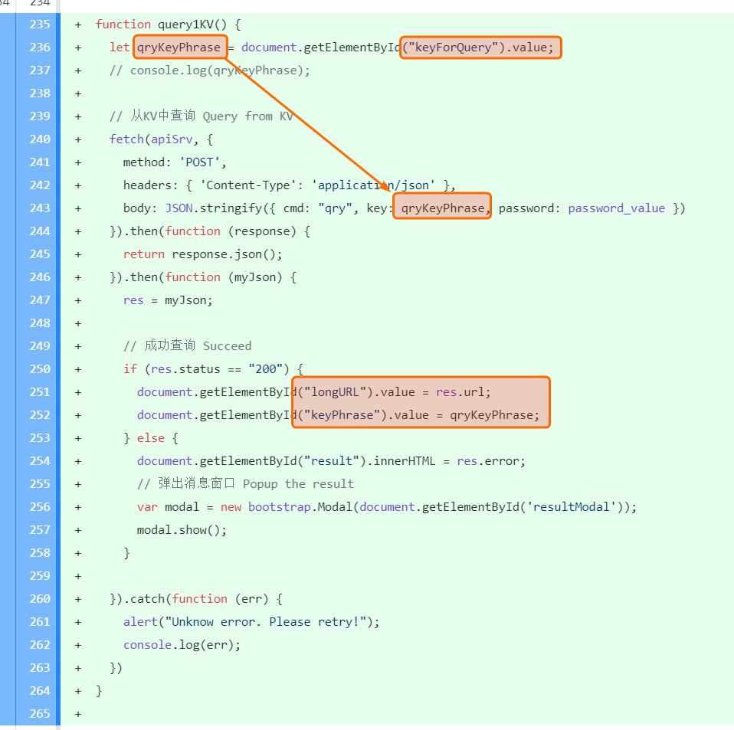
Task: Click the highlighted qryKeyPhrase variable declaration
Action: [180, 47]
